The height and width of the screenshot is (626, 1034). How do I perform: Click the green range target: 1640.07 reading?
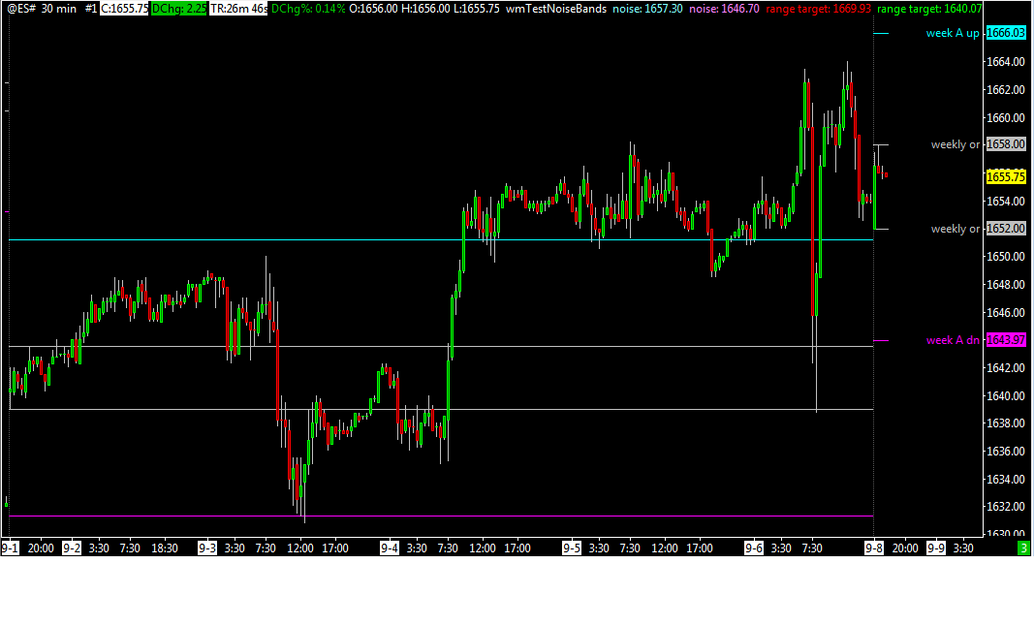929,9
